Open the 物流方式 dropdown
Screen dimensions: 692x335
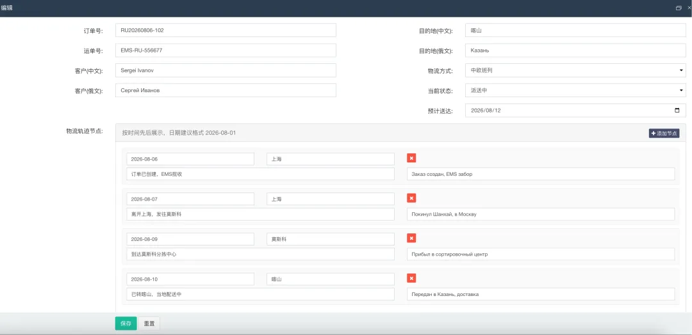click(575, 70)
